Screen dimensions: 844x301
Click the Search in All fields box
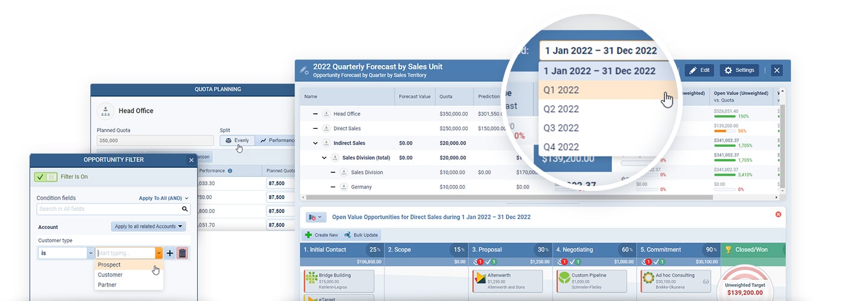pos(113,209)
